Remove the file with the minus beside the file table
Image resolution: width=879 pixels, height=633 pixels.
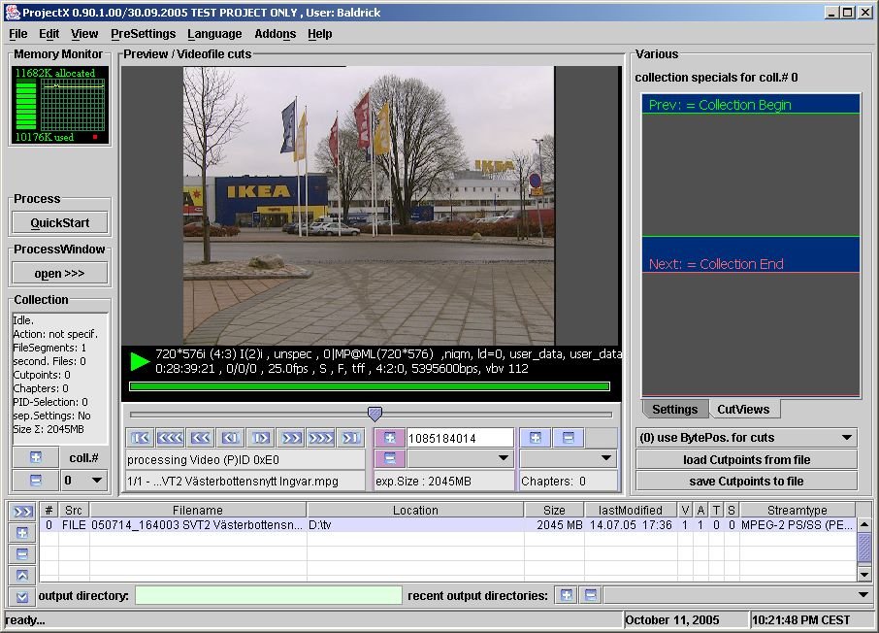22,553
